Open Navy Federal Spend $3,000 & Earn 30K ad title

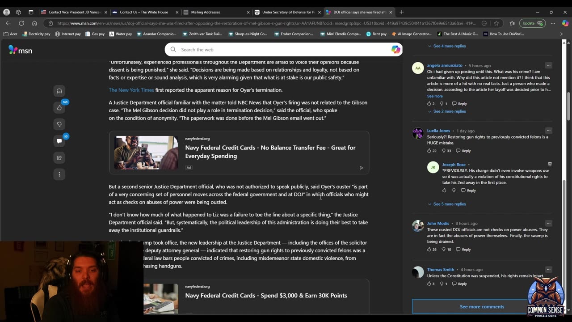coord(266,295)
